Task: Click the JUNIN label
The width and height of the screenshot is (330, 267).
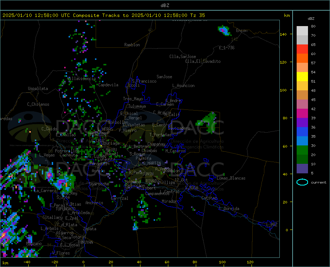Action: click(148, 174)
